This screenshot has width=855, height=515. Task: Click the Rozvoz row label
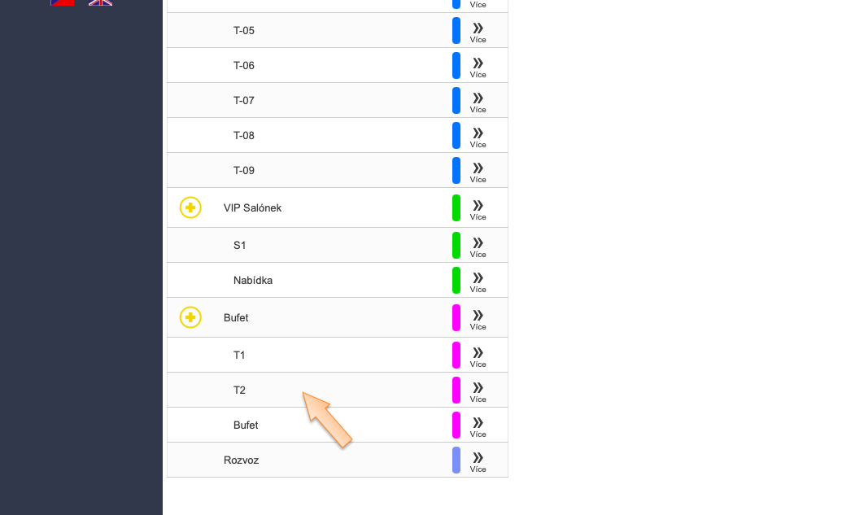pos(241,460)
